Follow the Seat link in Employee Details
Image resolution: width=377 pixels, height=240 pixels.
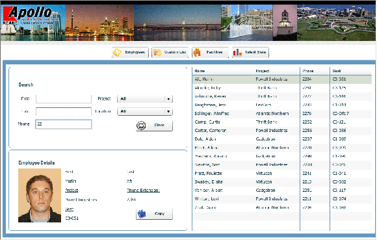(69, 209)
